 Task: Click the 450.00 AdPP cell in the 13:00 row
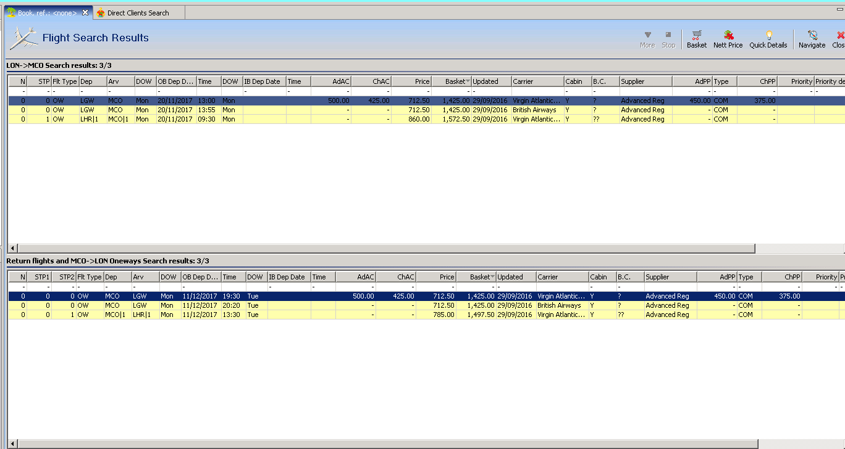tap(692, 101)
